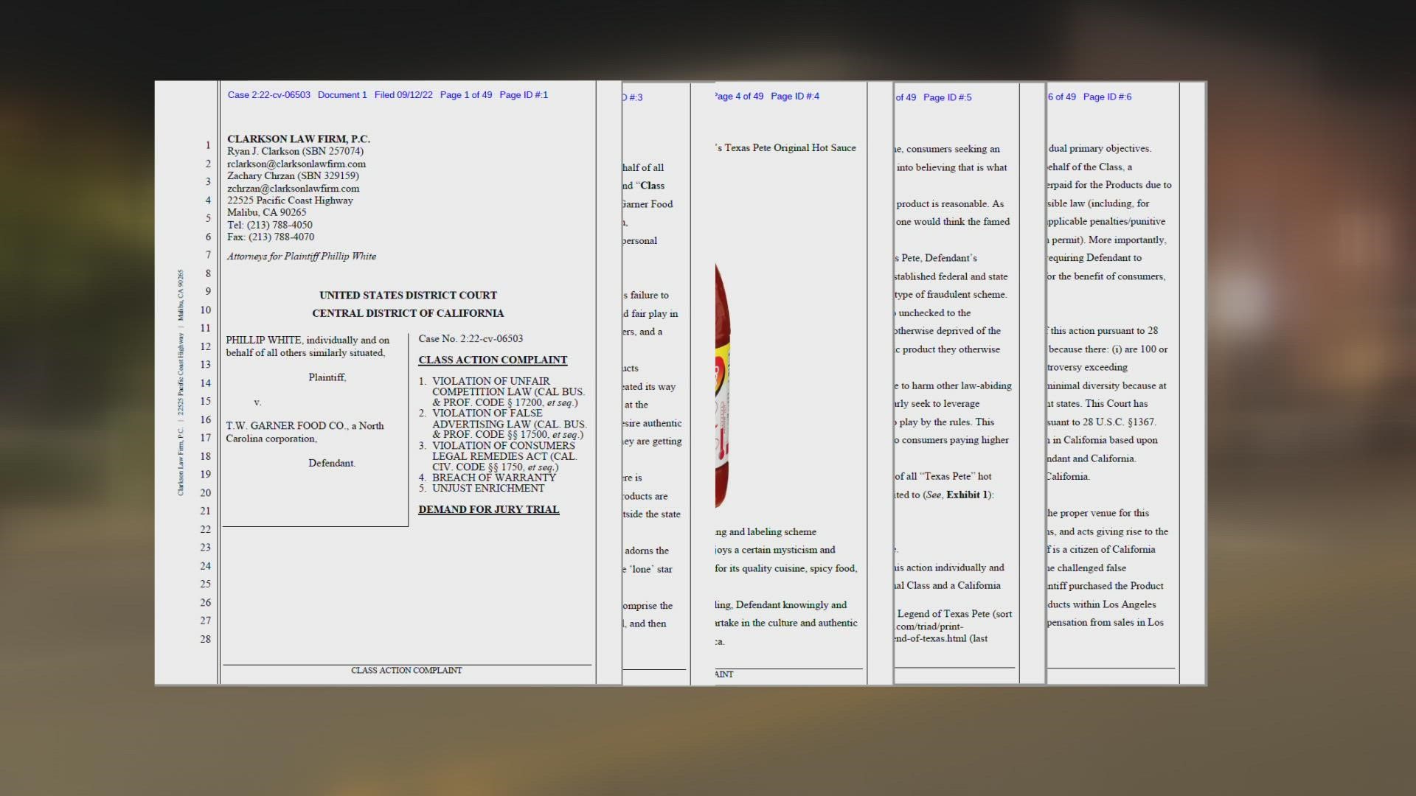Click item 4 "BREACH OF WARRANTY"
This screenshot has width=1416, height=796.
coord(494,478)
